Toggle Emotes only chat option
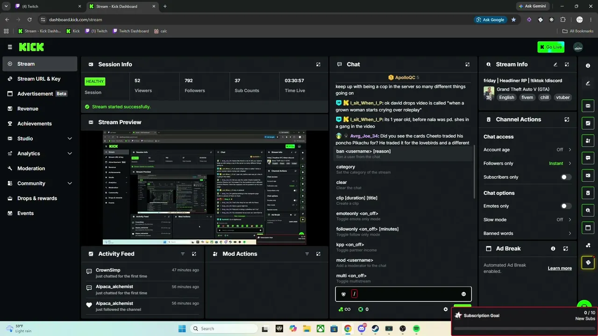 (x=566, y=206)
